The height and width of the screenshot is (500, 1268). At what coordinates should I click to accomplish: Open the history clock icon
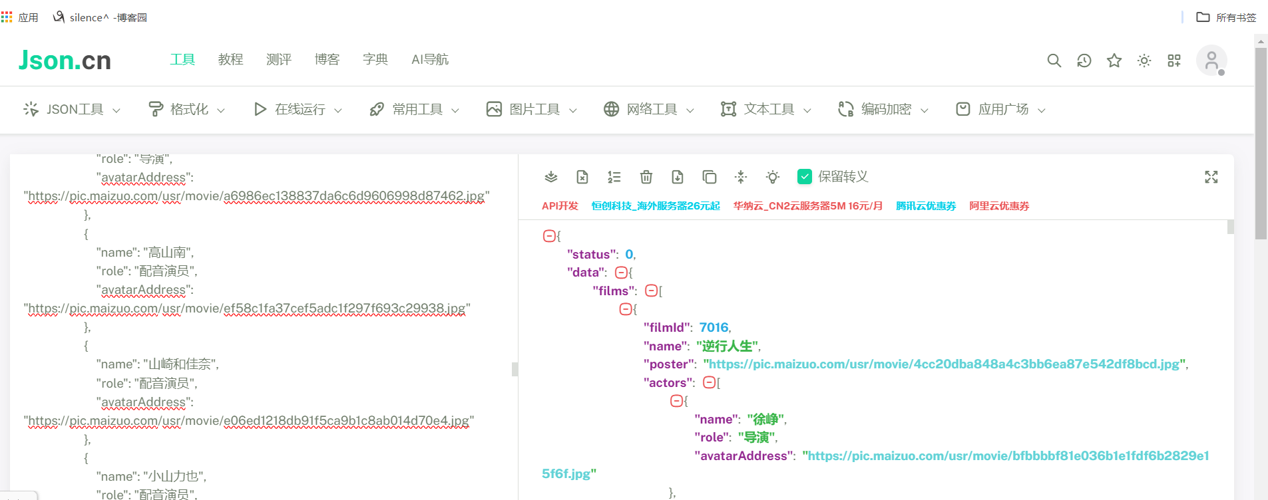(1084, 61)
